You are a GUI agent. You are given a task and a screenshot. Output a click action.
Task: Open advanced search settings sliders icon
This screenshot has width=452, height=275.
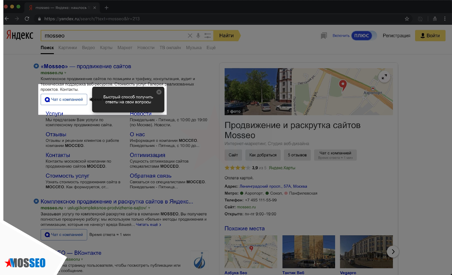[x=207, y=36]
